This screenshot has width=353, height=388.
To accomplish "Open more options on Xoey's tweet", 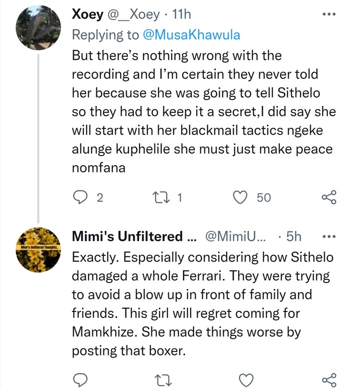I will click(329, 14).
